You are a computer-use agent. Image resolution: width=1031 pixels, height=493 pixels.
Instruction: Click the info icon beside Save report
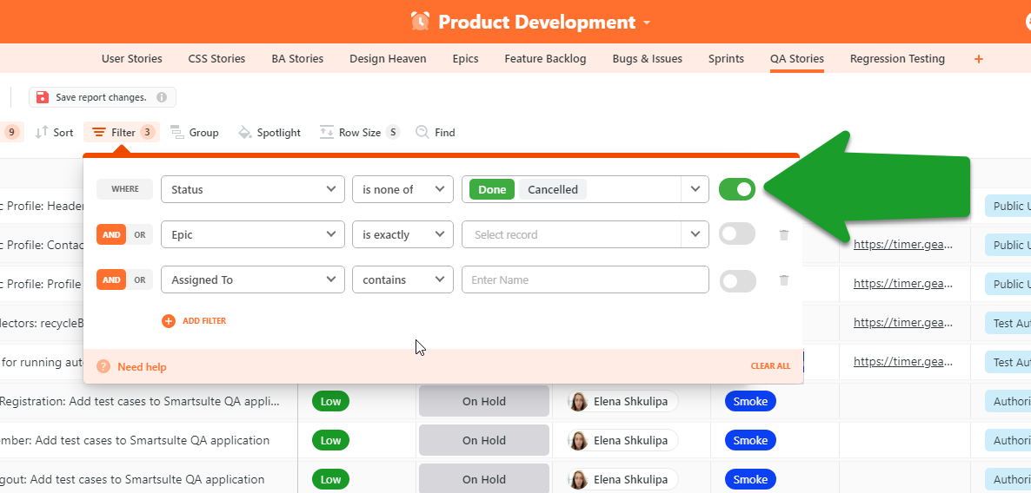(162, 97)
